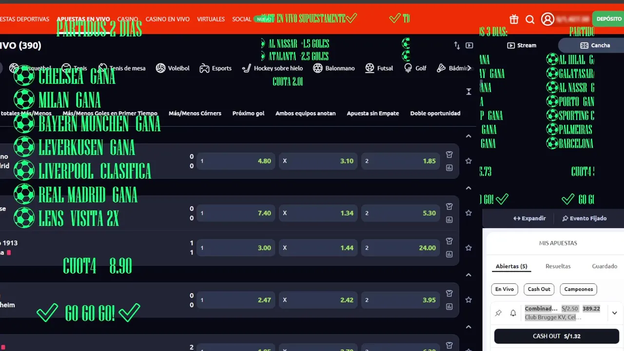Open bet builder icon in 4.80 odds row
The image size is (624, 351).
click(449, 155)
